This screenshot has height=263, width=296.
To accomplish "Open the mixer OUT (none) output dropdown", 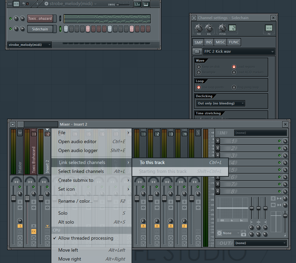I will [x=261, y=243].
